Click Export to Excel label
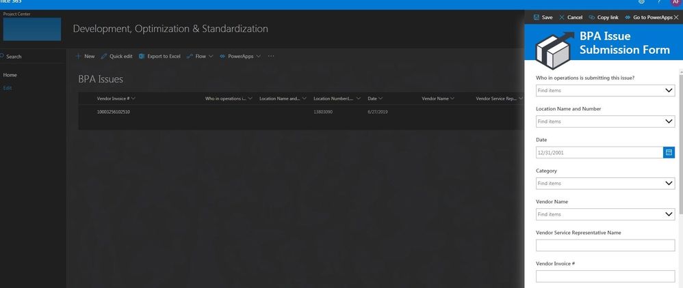Viewport: 683px width, 288px height. 164,56
